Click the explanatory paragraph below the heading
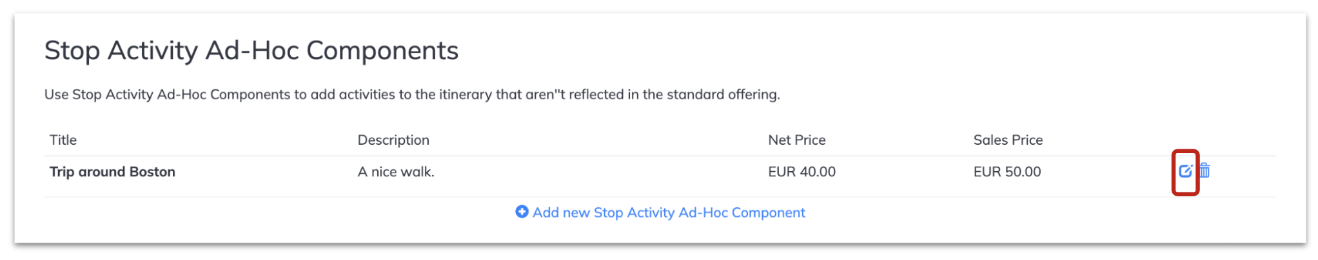This screenshot has width=1318, height=260. (x=412, y=95)
